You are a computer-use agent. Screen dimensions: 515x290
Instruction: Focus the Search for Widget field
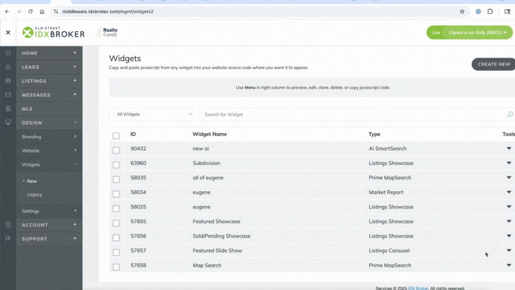[353, 115]
